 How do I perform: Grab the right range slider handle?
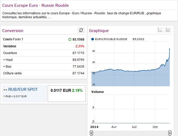(170, 133)
